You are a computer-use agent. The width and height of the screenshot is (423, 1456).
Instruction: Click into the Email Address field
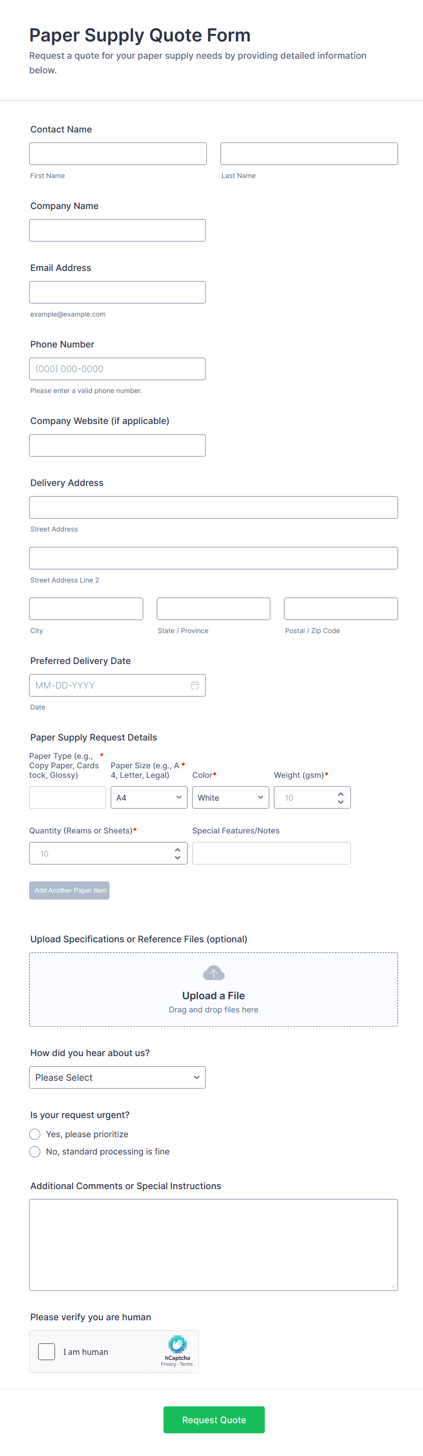click(x=117, y=292)
